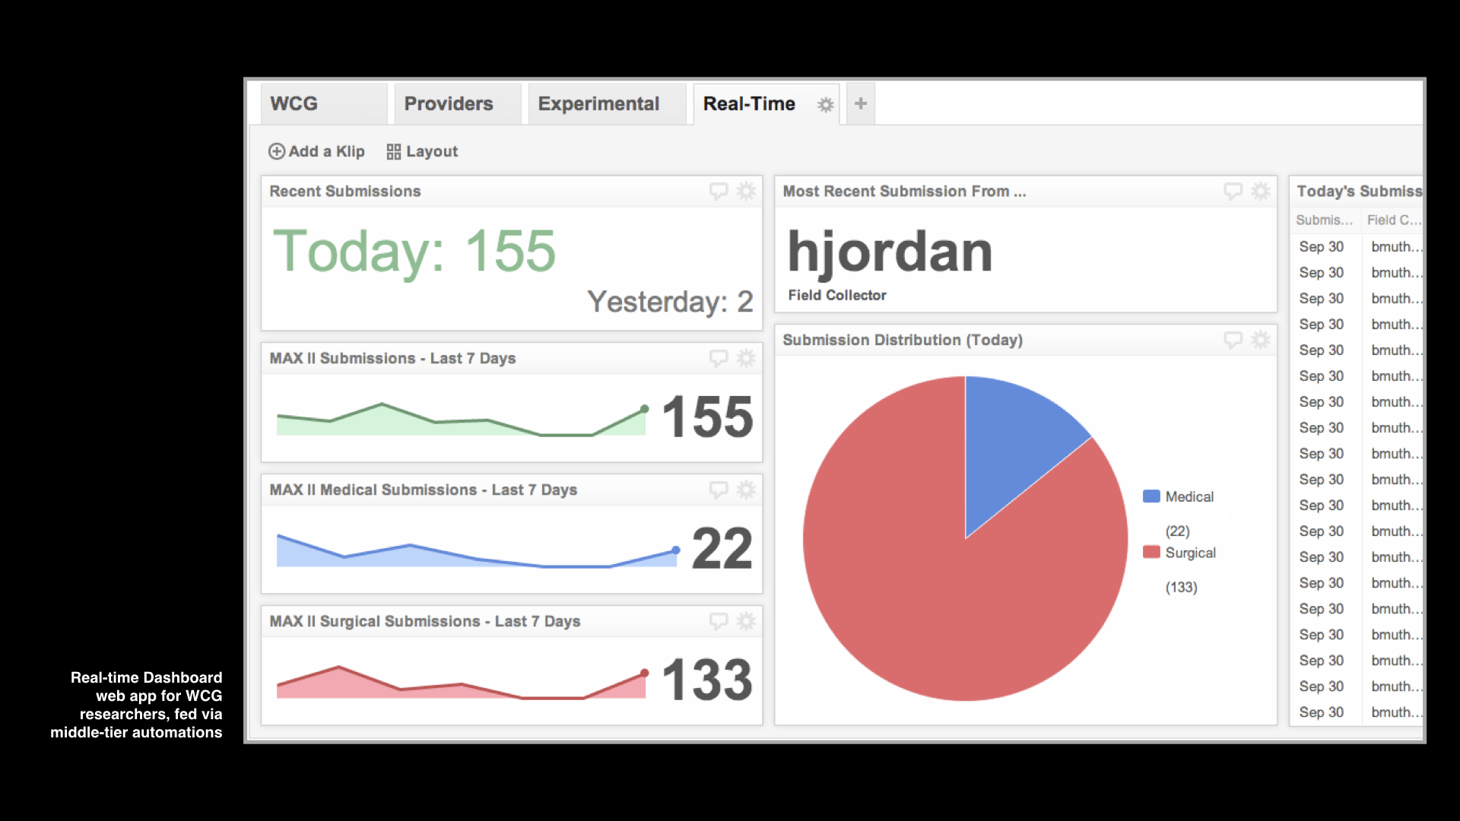The height and width of the screenshot is (821, 1460).
Task: Click the blue Medical legend swatch
Action: click(1151, 496)
